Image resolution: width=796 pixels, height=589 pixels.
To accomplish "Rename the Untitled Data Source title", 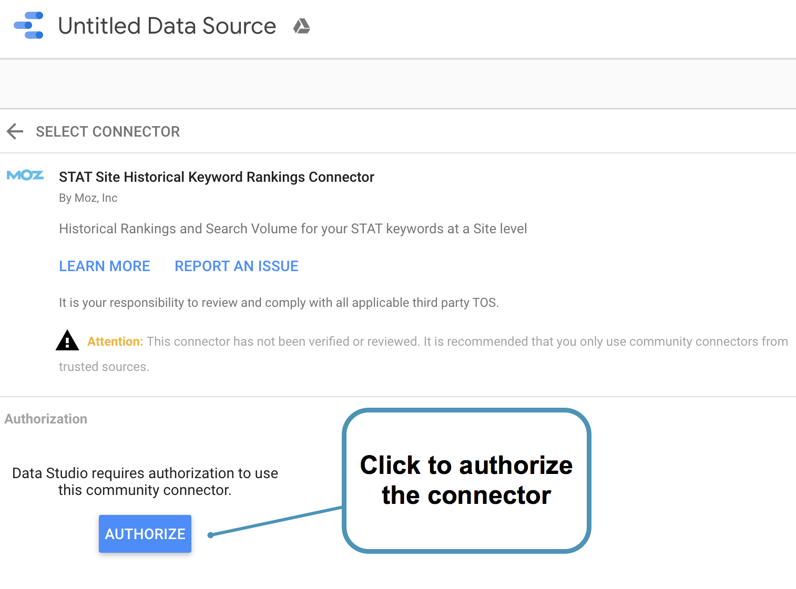I will click(167, 25).
